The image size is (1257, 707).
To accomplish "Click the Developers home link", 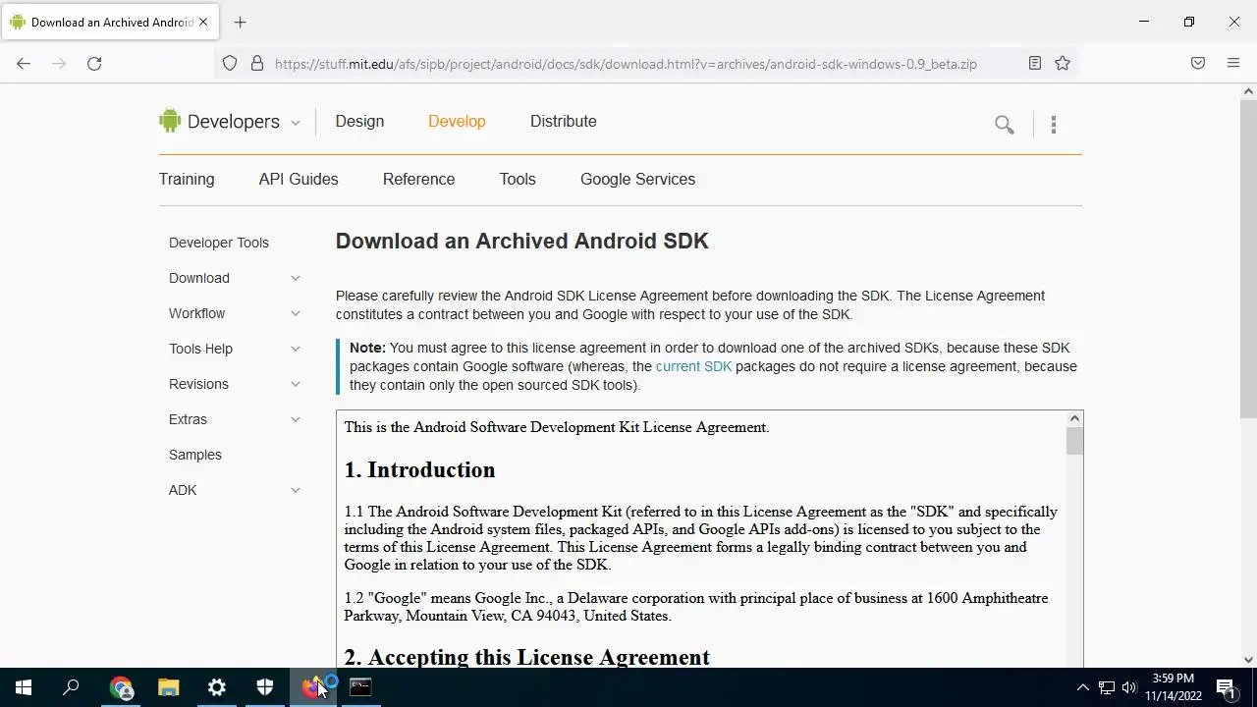I will tap(234, 122).
